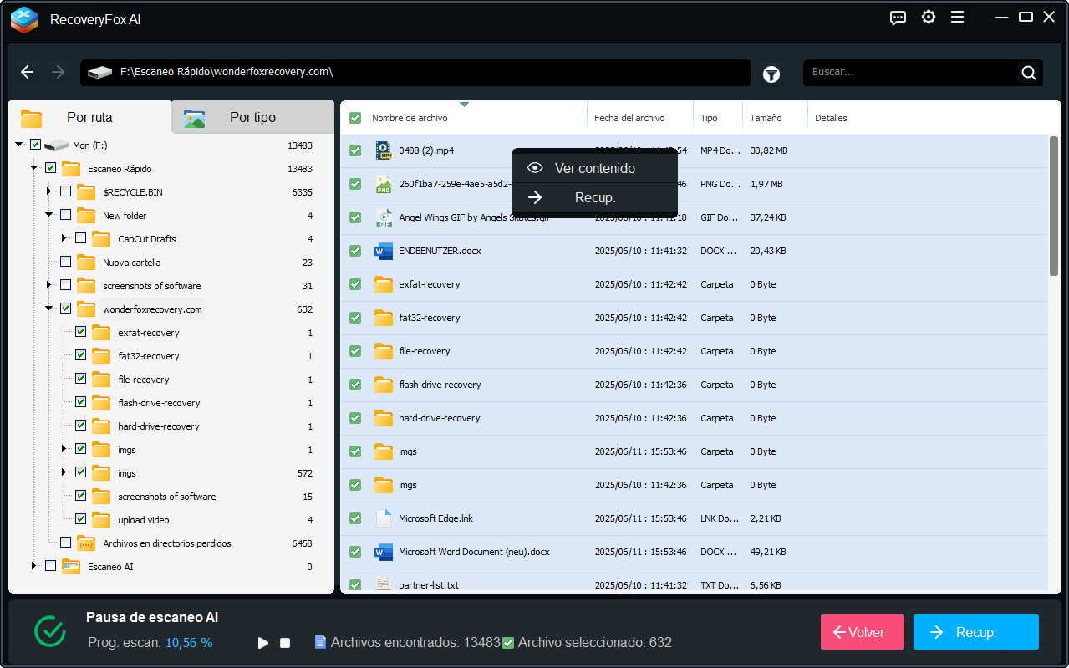Enable the Escaneo AI checkbox
The image size is (1069, 668).
(x=49, y=566)
